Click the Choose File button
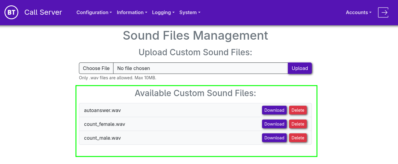The width and height of the screenshot is (398, 164). click(96, 68)
